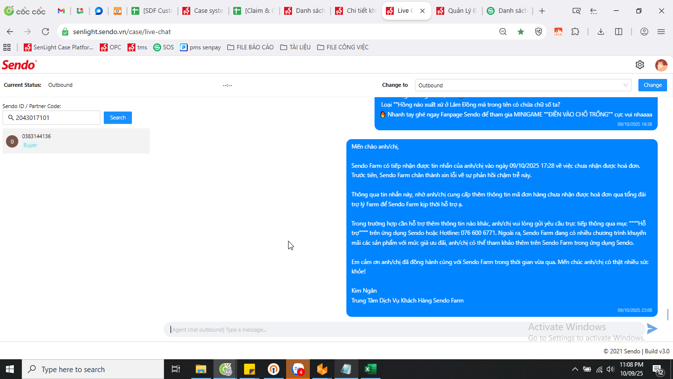Open Sticky Notes from the taskbar
Screen dimensions: 673x379
tap(249, 369)
